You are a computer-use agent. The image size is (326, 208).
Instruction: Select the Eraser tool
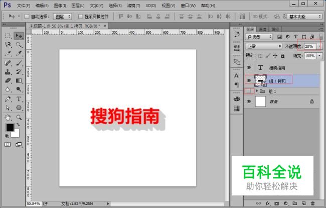click(8, 80)
